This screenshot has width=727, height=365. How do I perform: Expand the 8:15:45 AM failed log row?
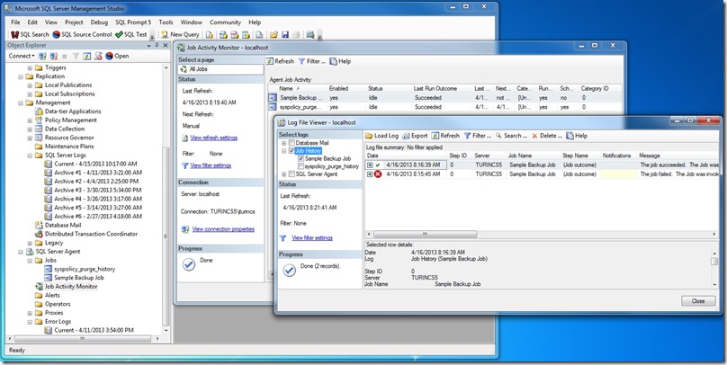coord(370,174)
